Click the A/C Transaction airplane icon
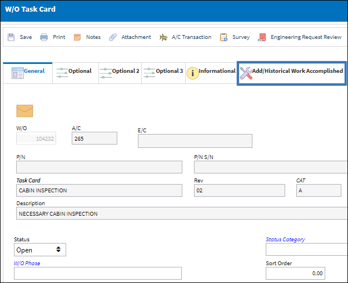348x283 pixels. pyautogui.click(x=163, y=37)
